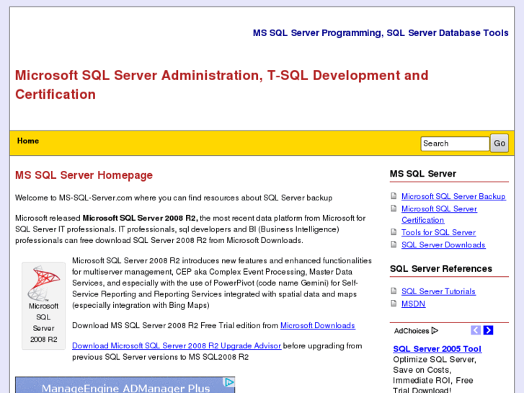Open the SQL Server 2005 Tool ad link
This screenshot has height=393, width=524.
coord(437,349)
